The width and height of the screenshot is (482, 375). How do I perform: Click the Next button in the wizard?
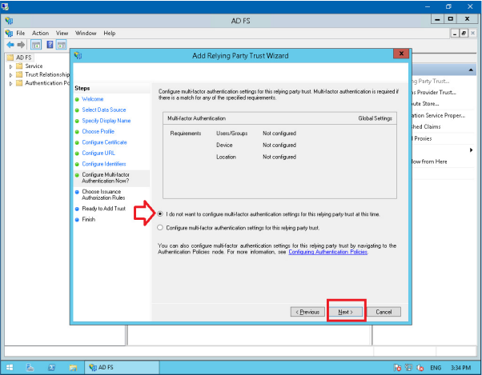(x=346, y=311)
